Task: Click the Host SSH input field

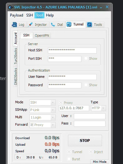Action: click(72, 50)
